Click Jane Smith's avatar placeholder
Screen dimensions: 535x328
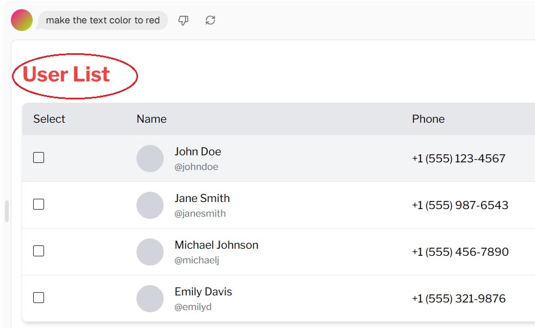tap(150, 205)
